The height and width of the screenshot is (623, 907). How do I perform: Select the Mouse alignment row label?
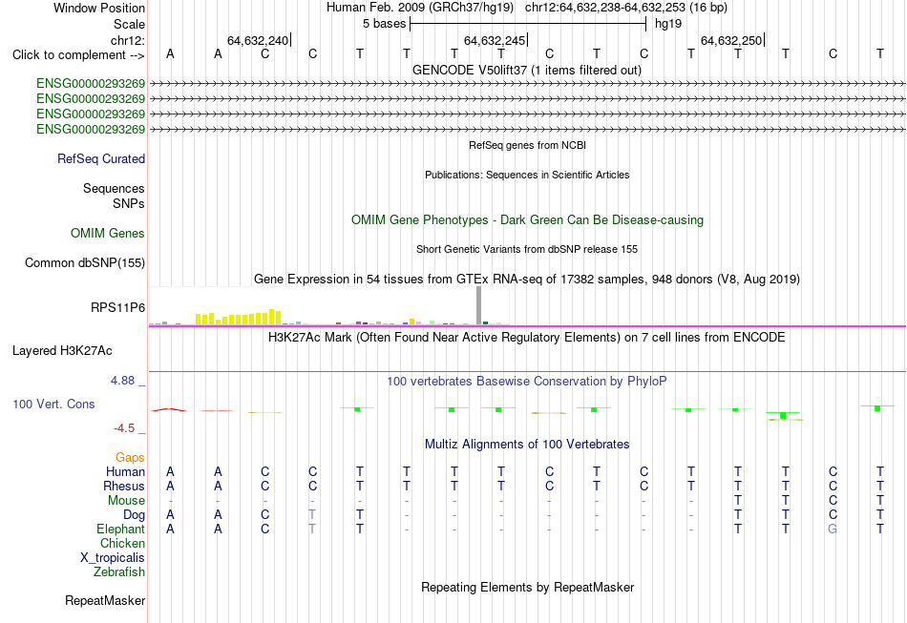pos(126,501)
